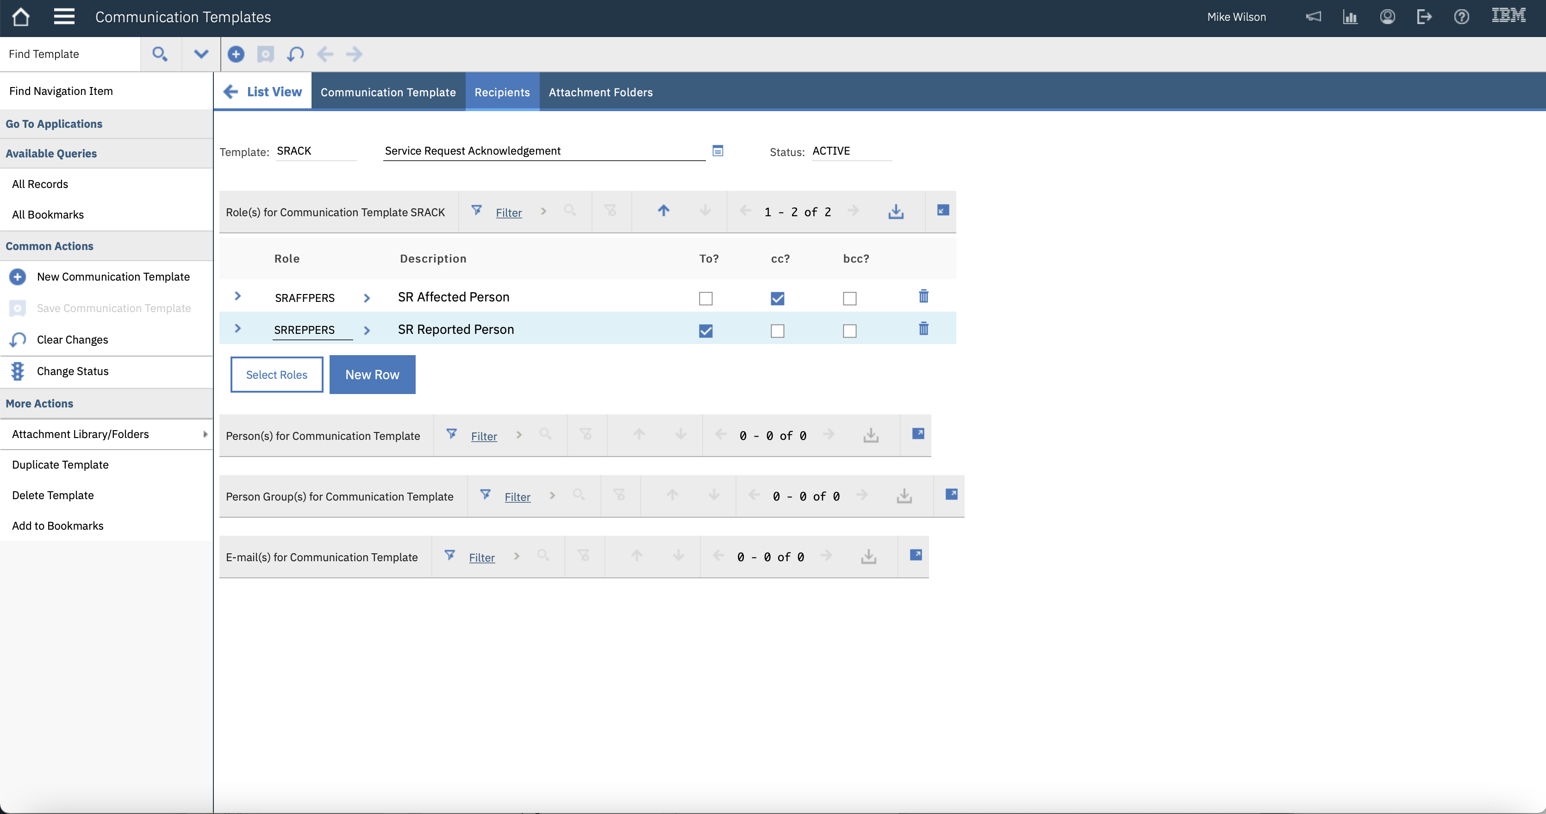
Task: Click the Select Roles button
Action: coord(277,375)
